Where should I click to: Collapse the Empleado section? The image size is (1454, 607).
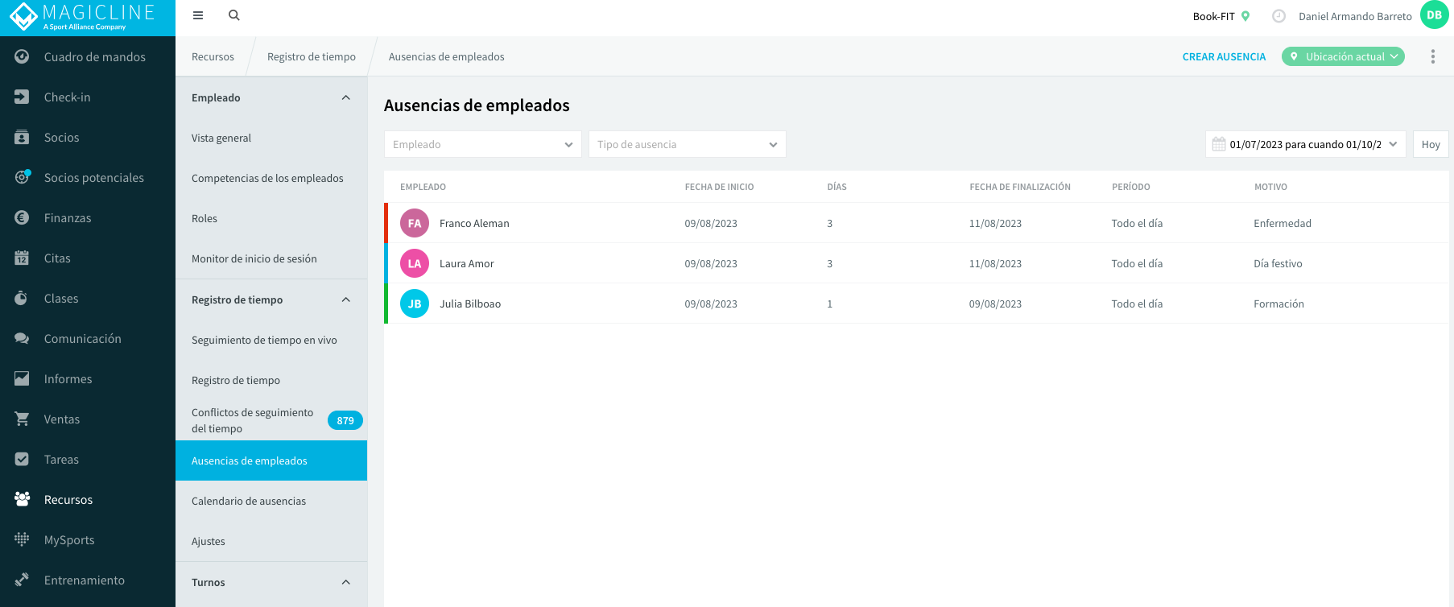[346, 97]
